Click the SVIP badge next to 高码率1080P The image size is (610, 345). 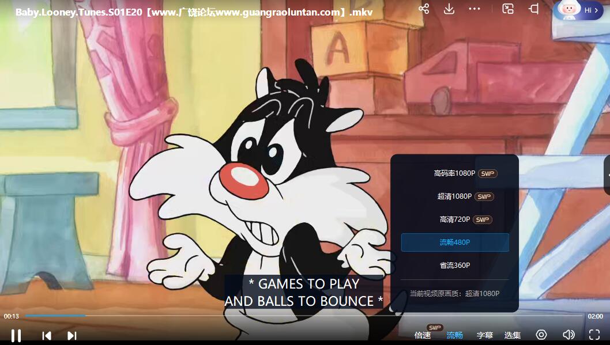coord(487,174)
